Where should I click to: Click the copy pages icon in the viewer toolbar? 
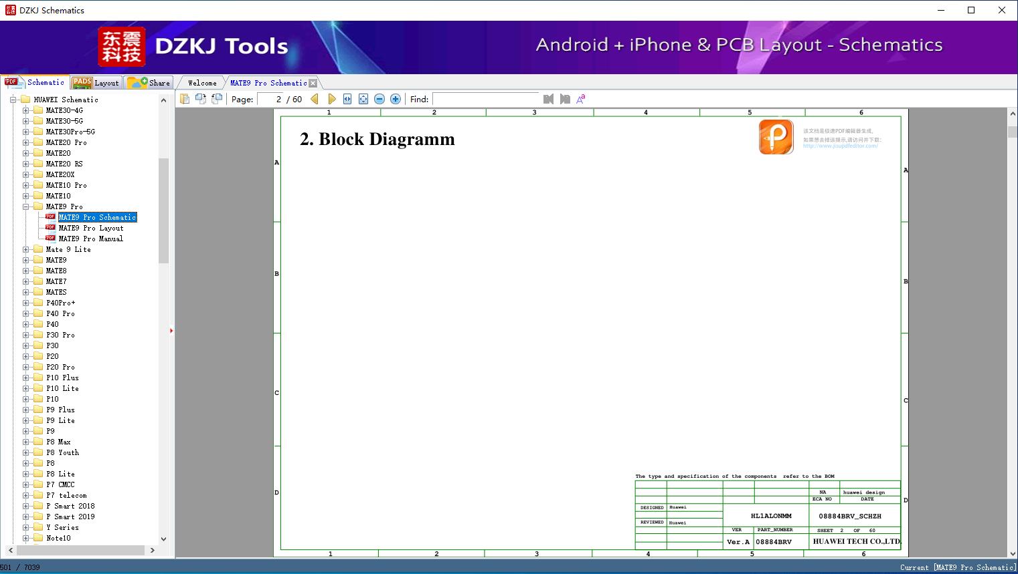[185, 99]
